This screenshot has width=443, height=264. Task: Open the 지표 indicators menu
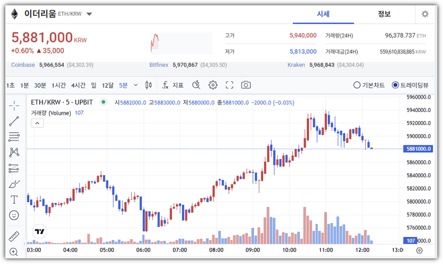[x=173, y=85]
